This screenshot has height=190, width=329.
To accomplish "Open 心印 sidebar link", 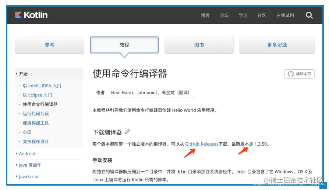I will [27, 132].
